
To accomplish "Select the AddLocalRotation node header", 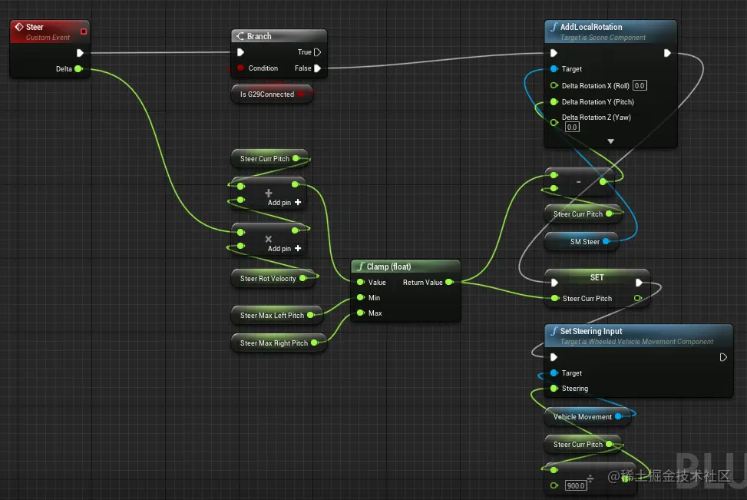I will pos(610,31).
